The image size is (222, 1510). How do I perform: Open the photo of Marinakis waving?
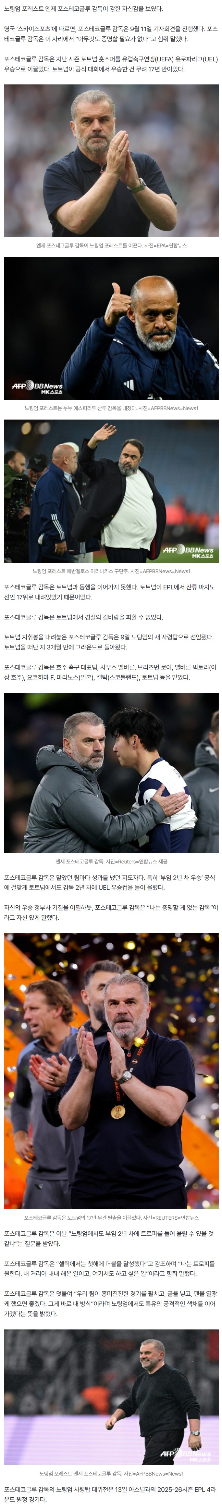pos(111,491)
